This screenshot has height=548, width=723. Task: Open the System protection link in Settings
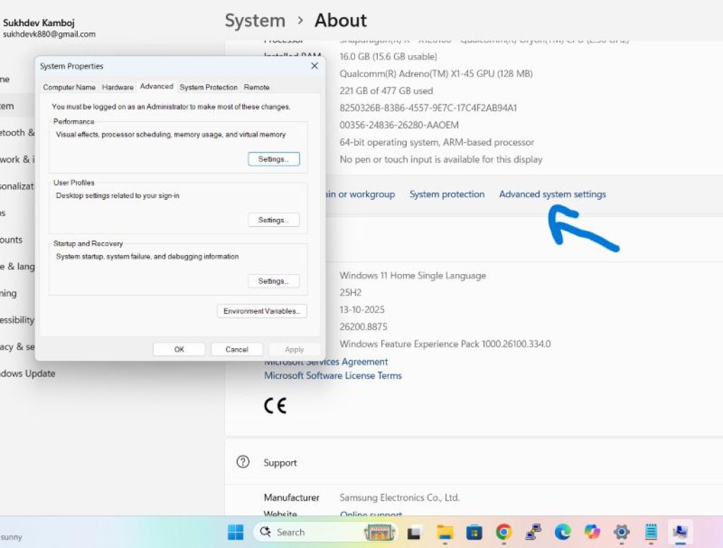click(447, 194)
